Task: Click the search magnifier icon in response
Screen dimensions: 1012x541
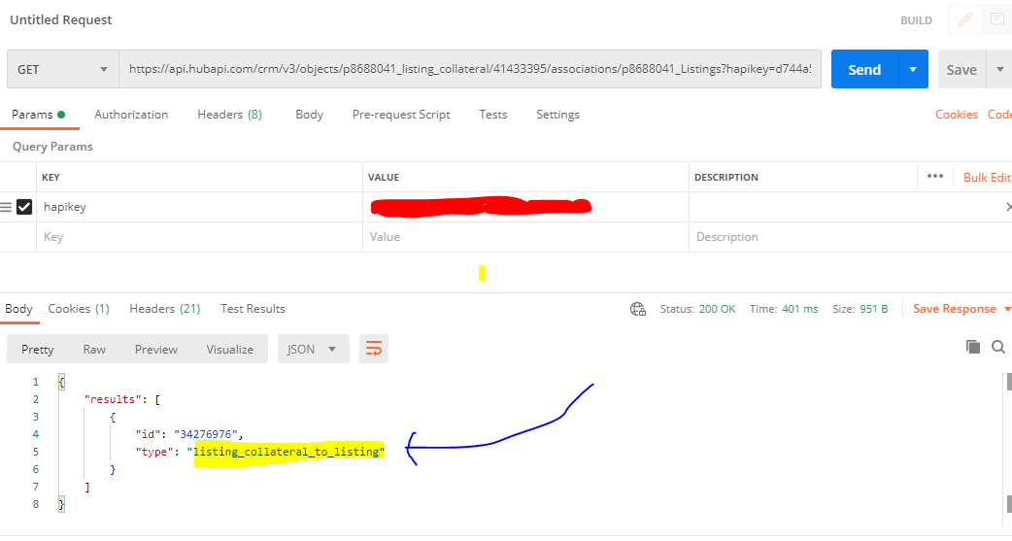Action: [x=997, y=347]
